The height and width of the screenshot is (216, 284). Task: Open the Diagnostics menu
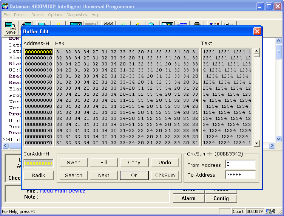(77, 15)
